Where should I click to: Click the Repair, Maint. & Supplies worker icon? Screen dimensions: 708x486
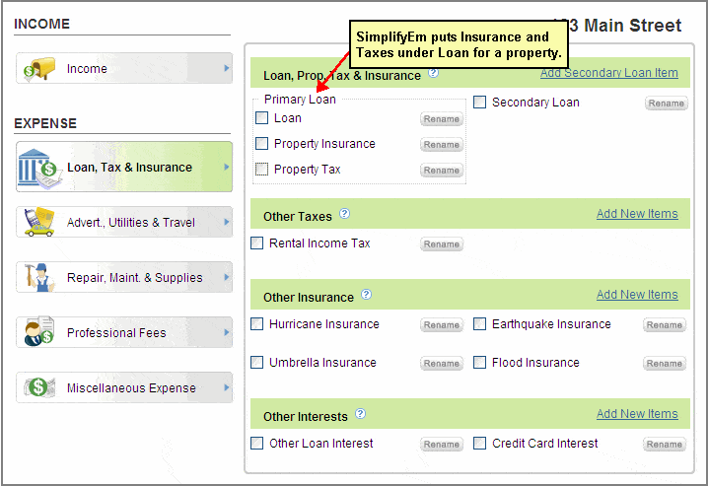coord(41,277)
